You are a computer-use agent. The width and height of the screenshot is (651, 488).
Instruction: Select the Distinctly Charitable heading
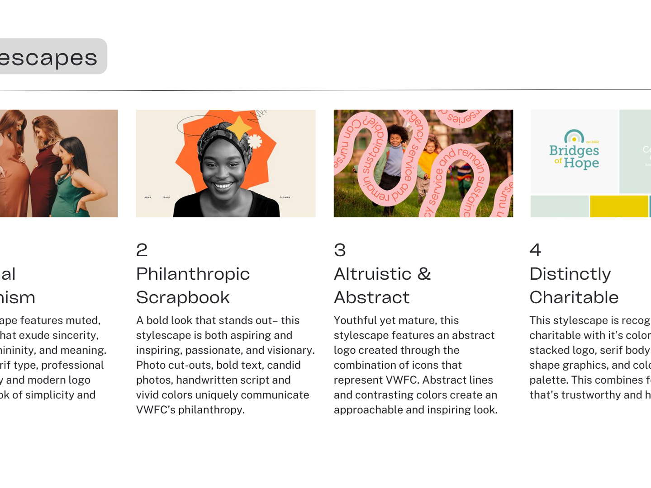574,285
